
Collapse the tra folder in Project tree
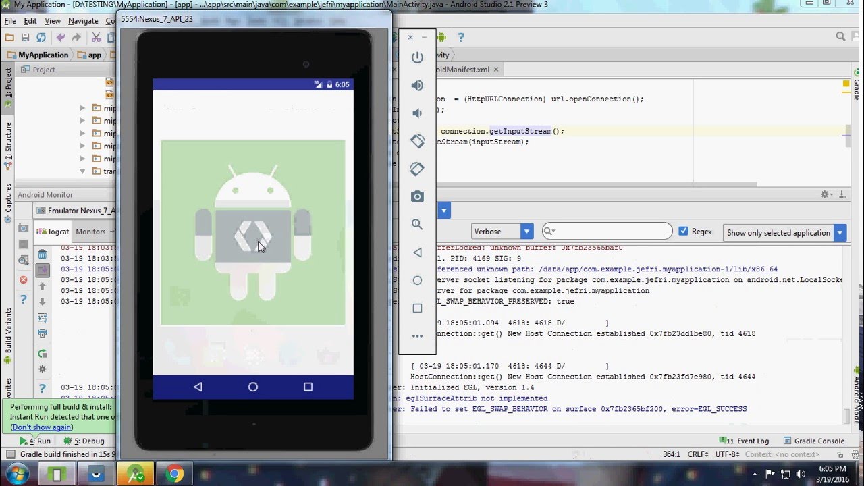(x=83, y=171)
